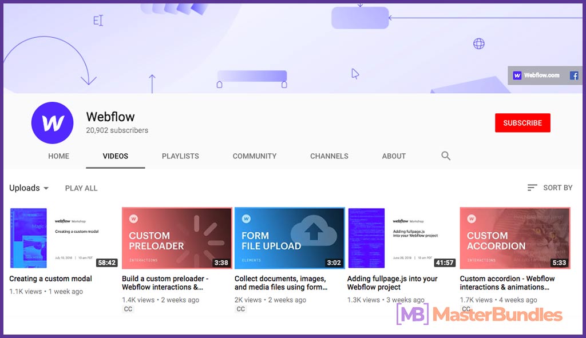Viewport: 586px width, 338px height.
Task: Click the CC badge under custom preloader video
Action: pyautogui.click(x=128, y=309)
